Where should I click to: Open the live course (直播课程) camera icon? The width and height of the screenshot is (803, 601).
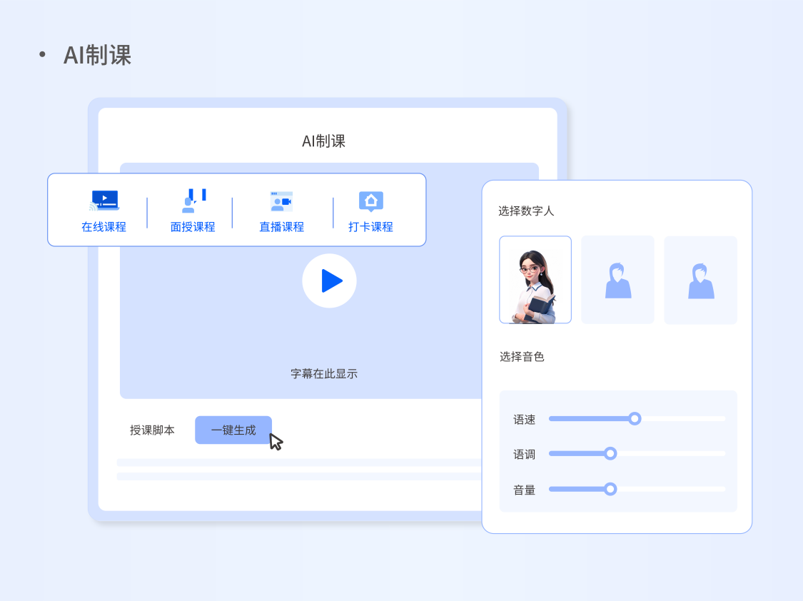[x=281, y=201]
